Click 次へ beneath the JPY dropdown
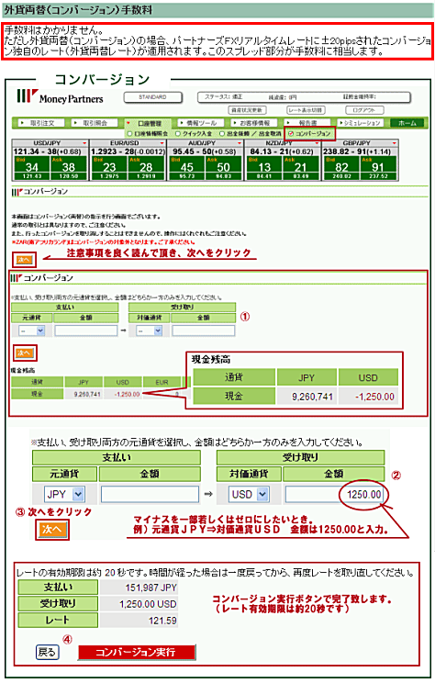435x683 pixels. click(51, 530)
